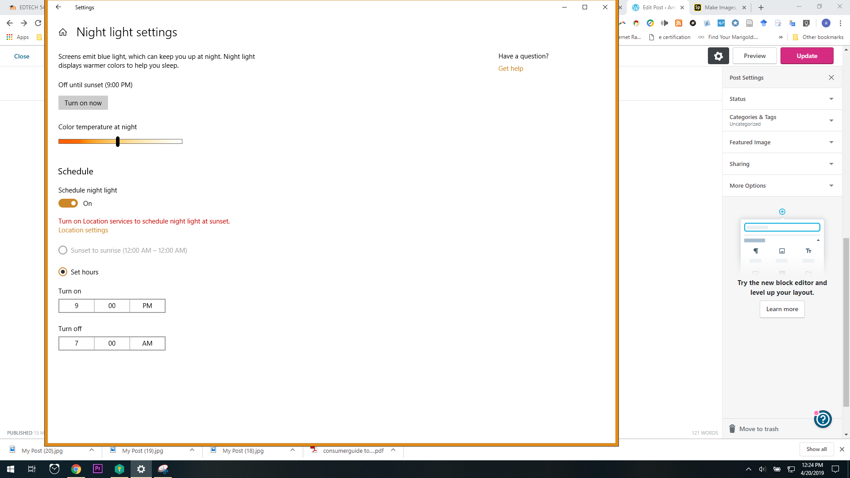Open the Location settings link
This screenshot has width=850, height=478.
click(x=83, y=230)
